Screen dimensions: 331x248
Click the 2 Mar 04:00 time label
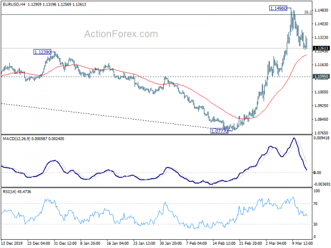[276, 243]
